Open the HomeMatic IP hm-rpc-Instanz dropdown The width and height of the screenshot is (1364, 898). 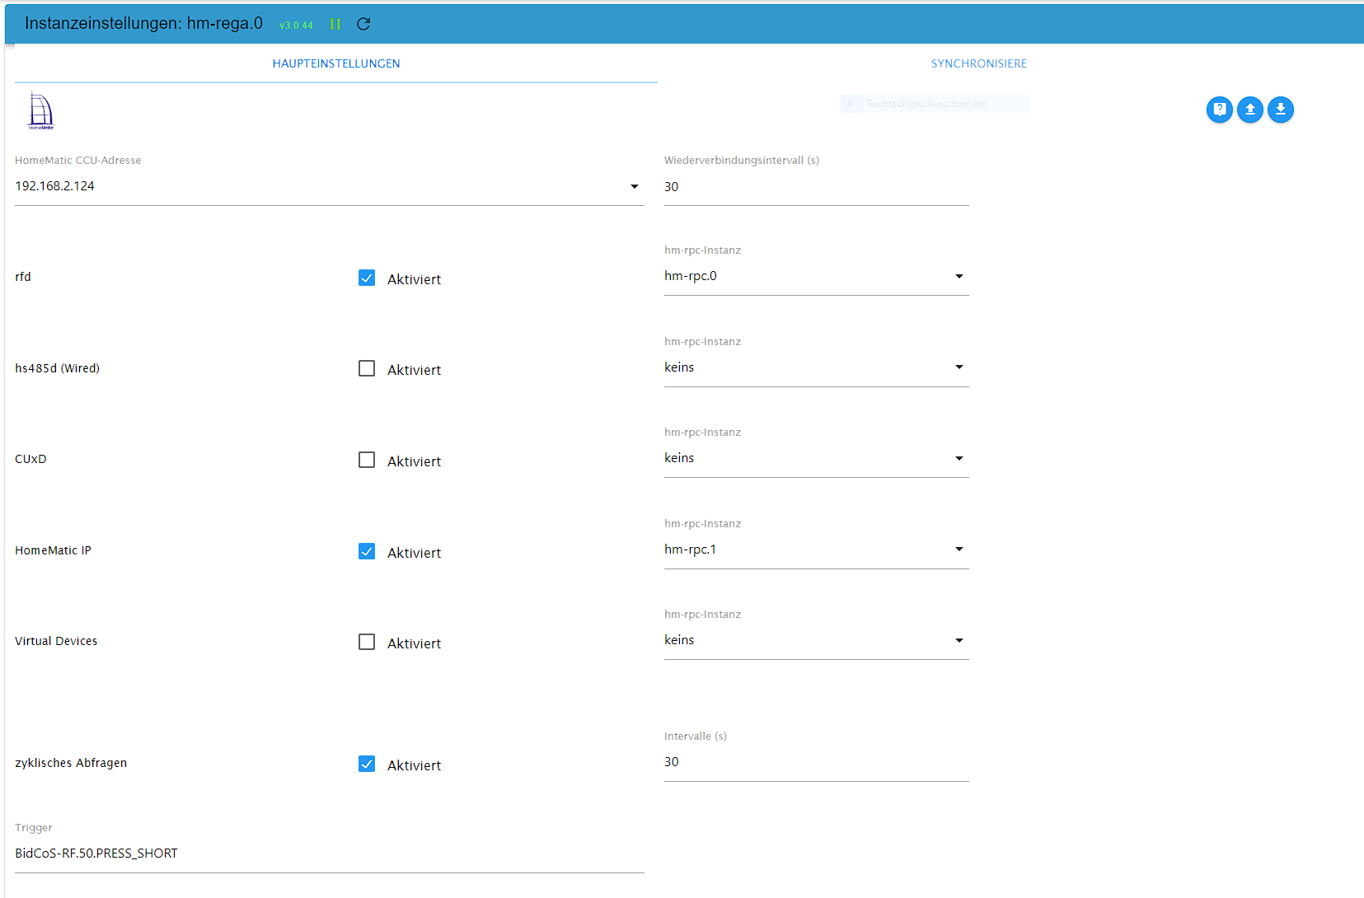[x=817, y=550]
